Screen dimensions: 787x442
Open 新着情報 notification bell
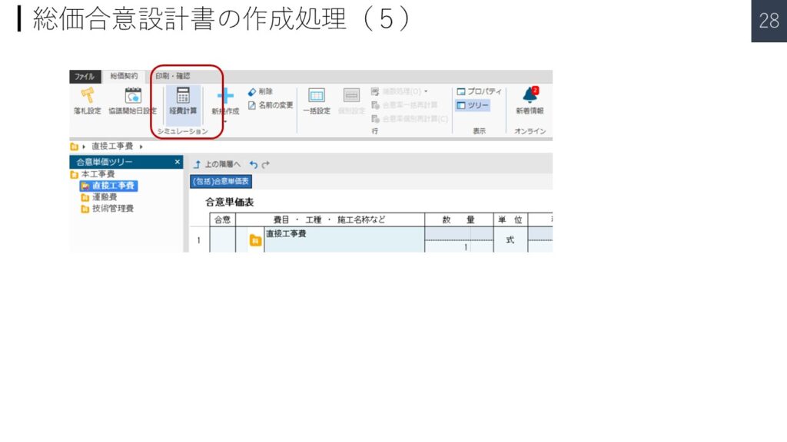click(x=529, y=97)
